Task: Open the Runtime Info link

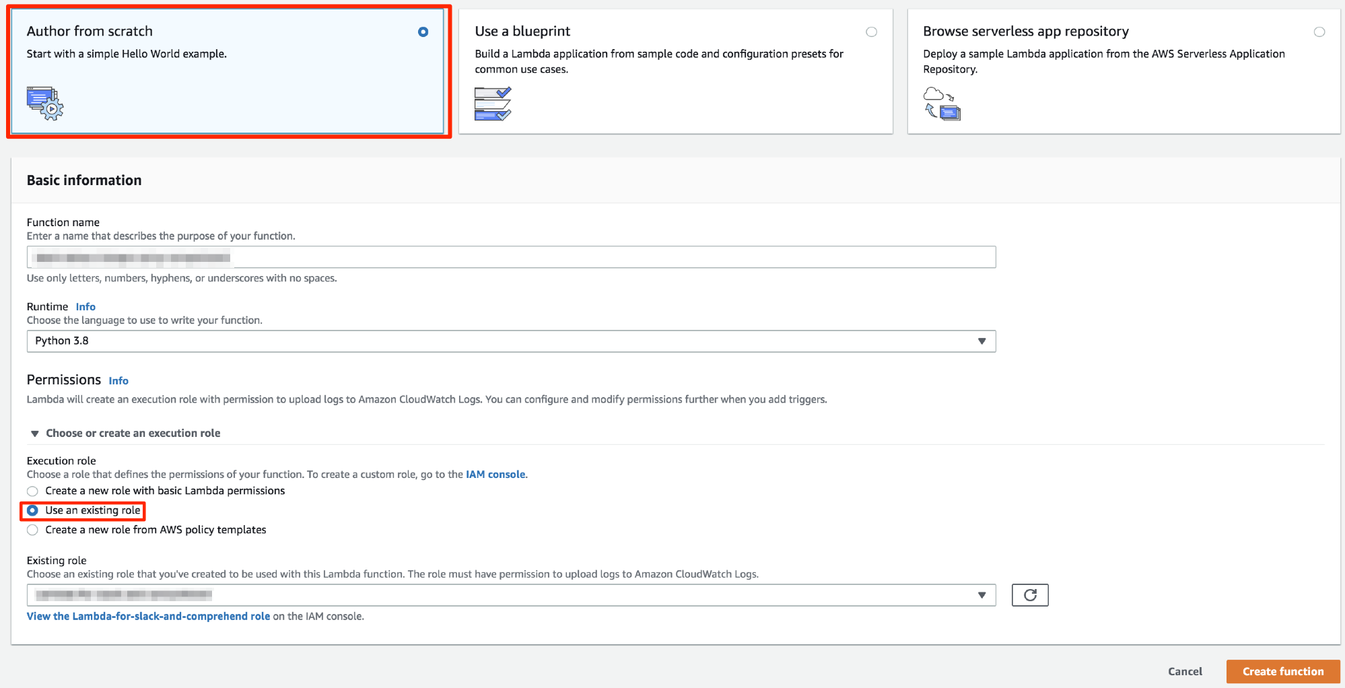Action: (85, 307)
